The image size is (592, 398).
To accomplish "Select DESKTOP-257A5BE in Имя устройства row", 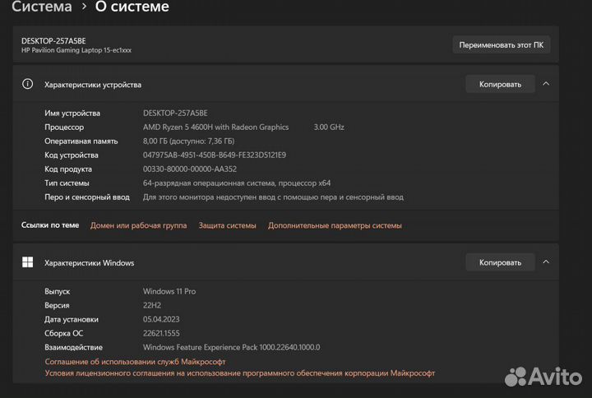I will [x=175, y=113].
